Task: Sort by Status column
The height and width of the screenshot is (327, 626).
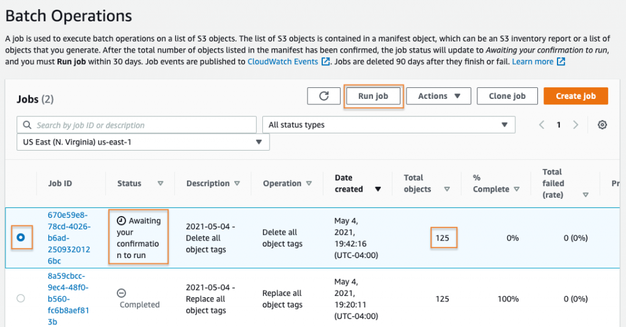Action: [161, 184]
